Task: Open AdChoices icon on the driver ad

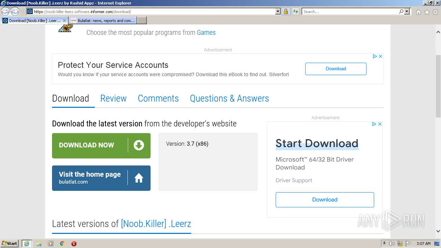Action: [374, 124]
